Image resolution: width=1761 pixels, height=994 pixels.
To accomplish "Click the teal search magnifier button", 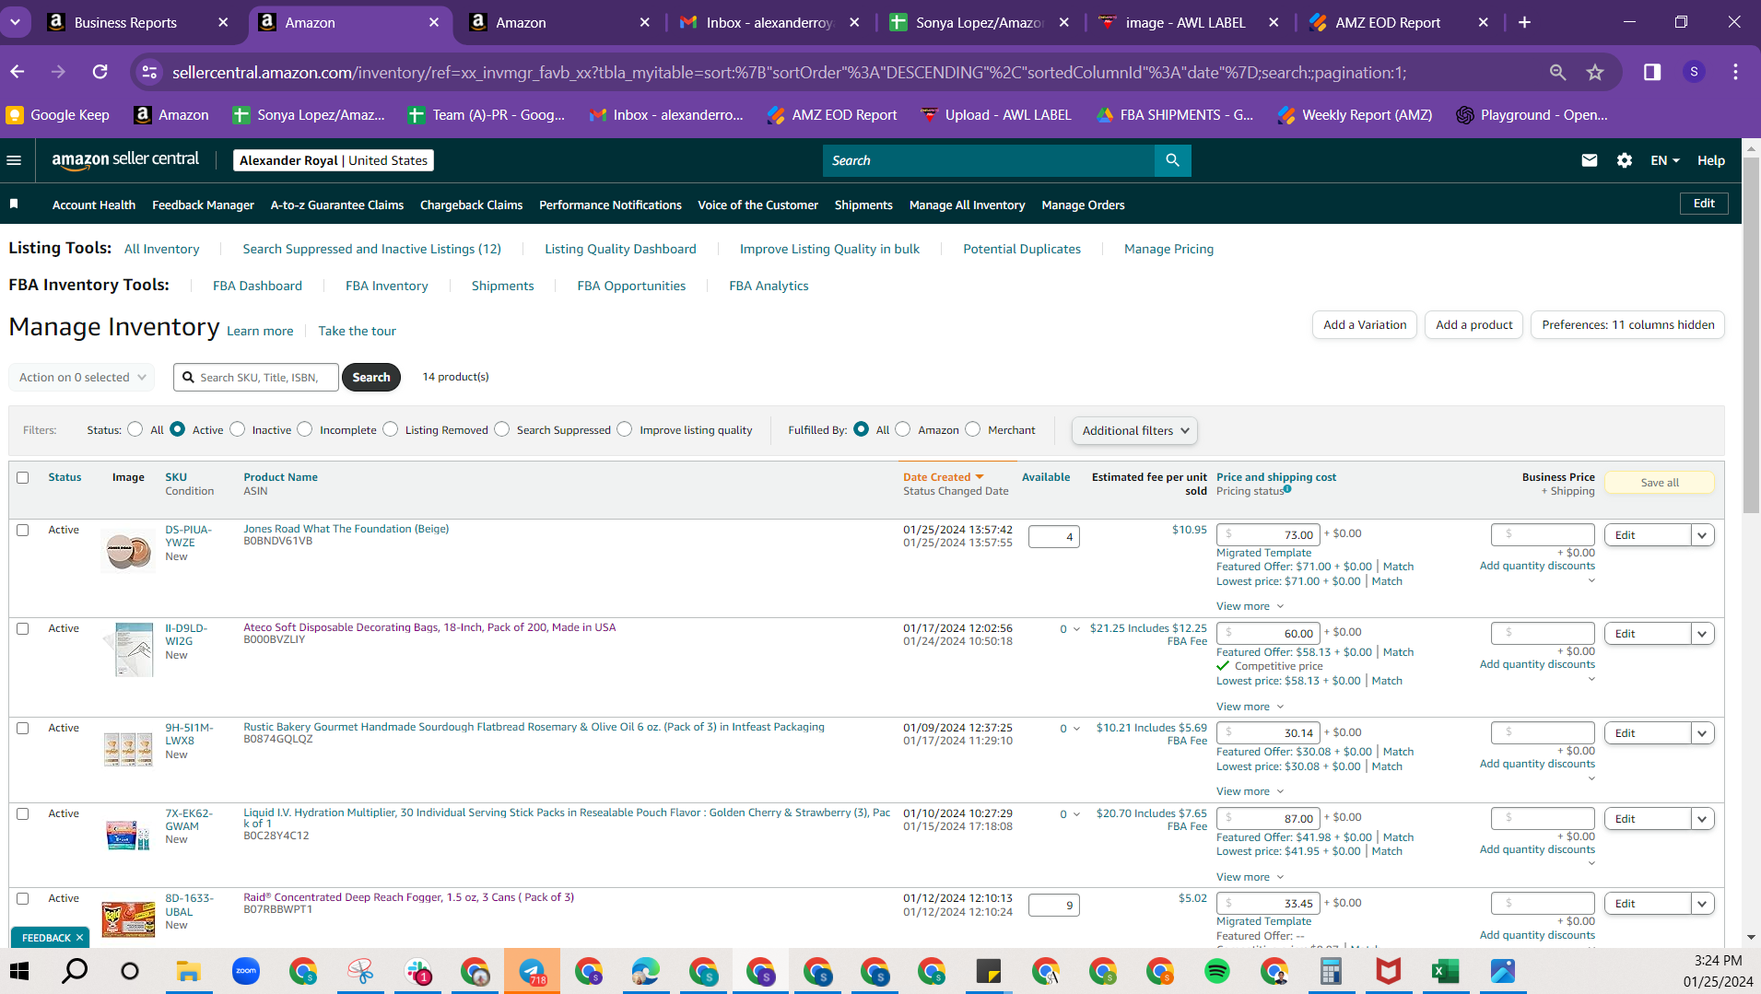I will (1172, 160).
